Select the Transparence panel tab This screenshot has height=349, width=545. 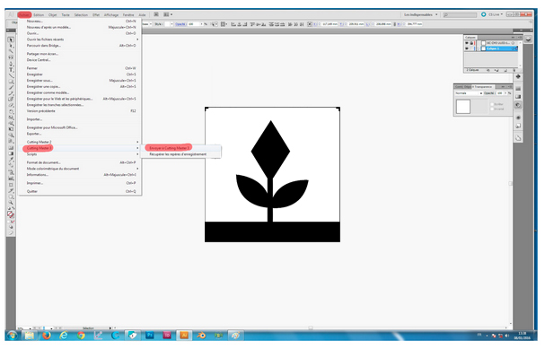tap(483, 87)
